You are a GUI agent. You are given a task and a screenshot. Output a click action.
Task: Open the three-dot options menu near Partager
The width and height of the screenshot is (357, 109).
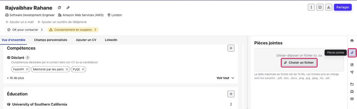click(x=311, y=7)
